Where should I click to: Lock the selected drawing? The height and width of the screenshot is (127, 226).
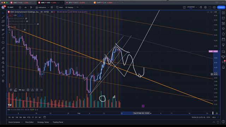(x=32, y=90)
